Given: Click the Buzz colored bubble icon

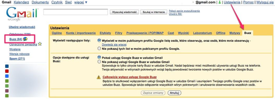Looking at the screenshot, I should tap(25, 39).
